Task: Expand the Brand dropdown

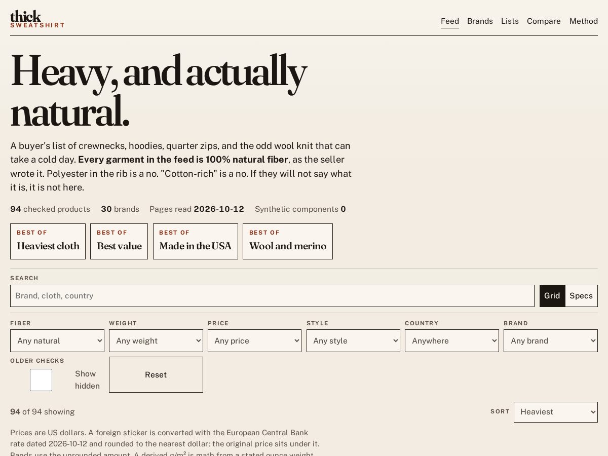Action: (551, 341)
